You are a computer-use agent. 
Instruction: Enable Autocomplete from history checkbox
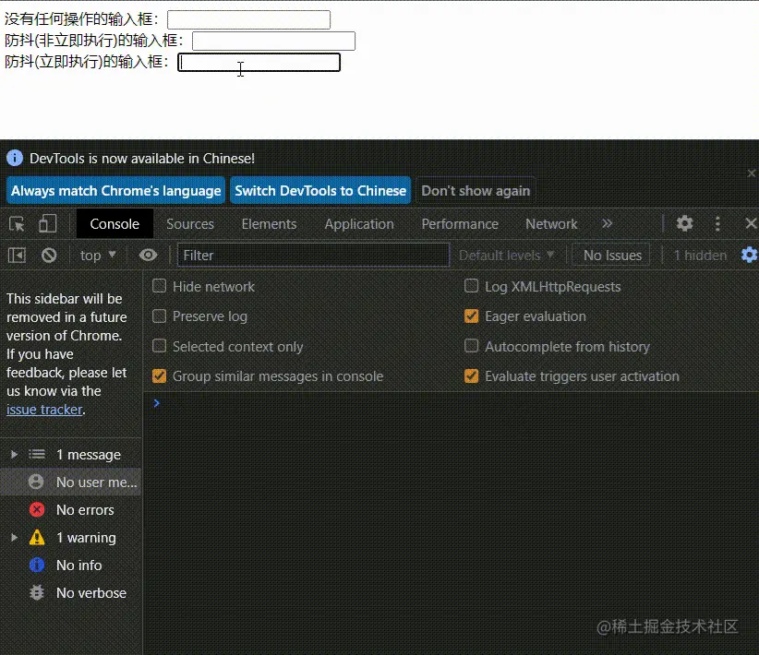[x=472, y=346]
